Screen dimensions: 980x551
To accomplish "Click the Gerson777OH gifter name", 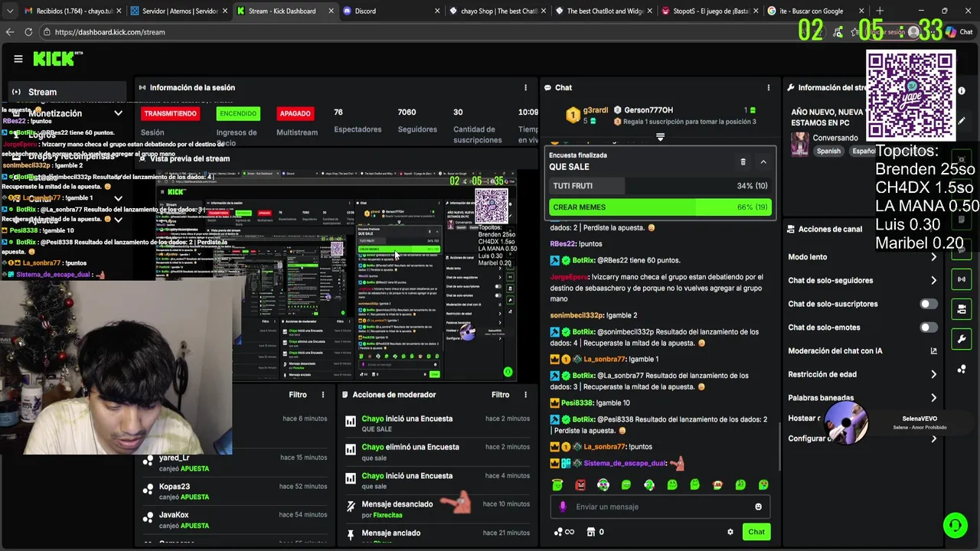I will pyautogui.click(x=648, y=110).
